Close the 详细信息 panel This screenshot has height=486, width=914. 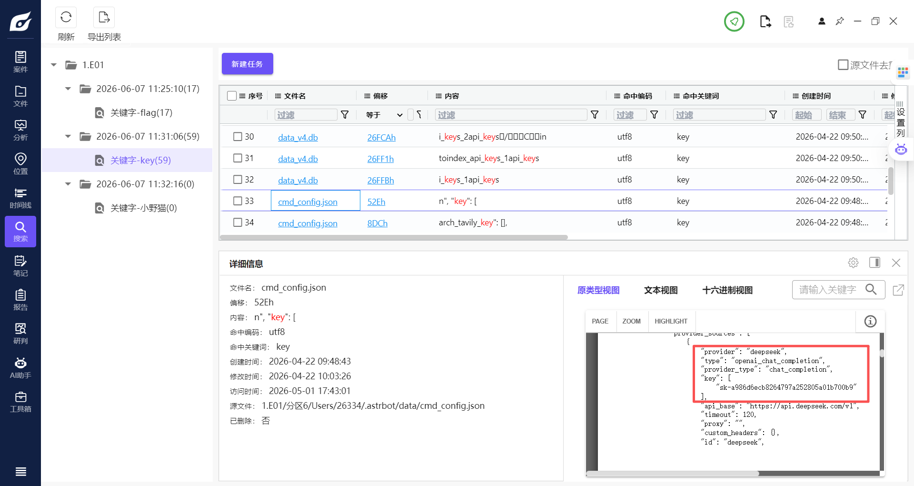896,263
